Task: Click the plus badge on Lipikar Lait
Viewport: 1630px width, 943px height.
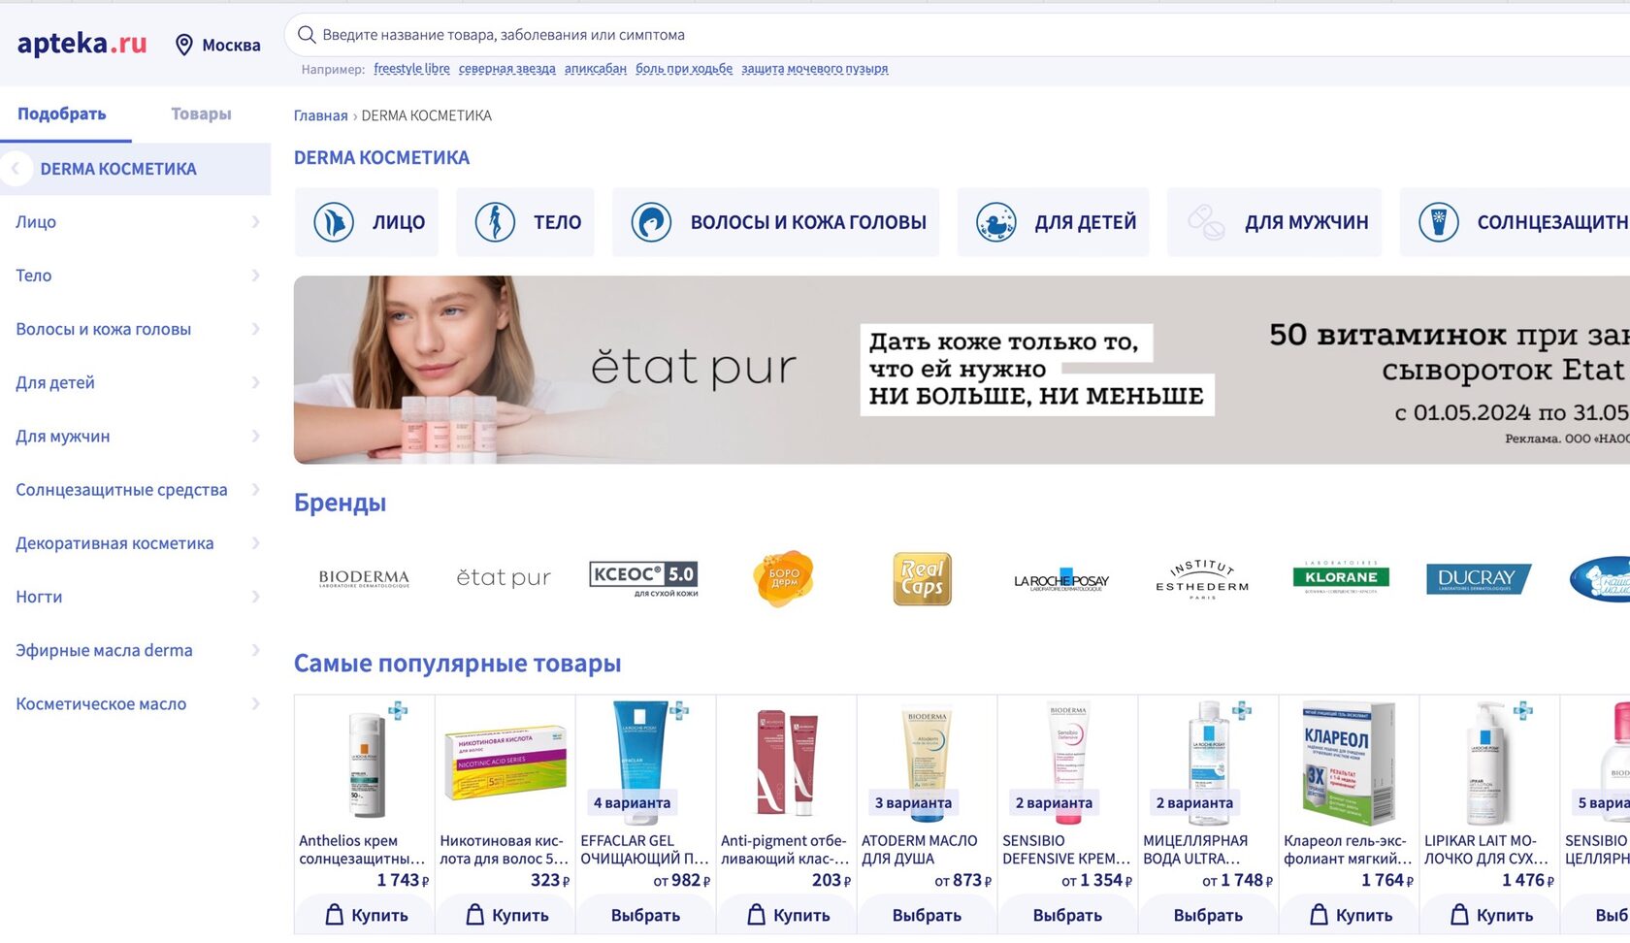Action: click(1523, 711)
